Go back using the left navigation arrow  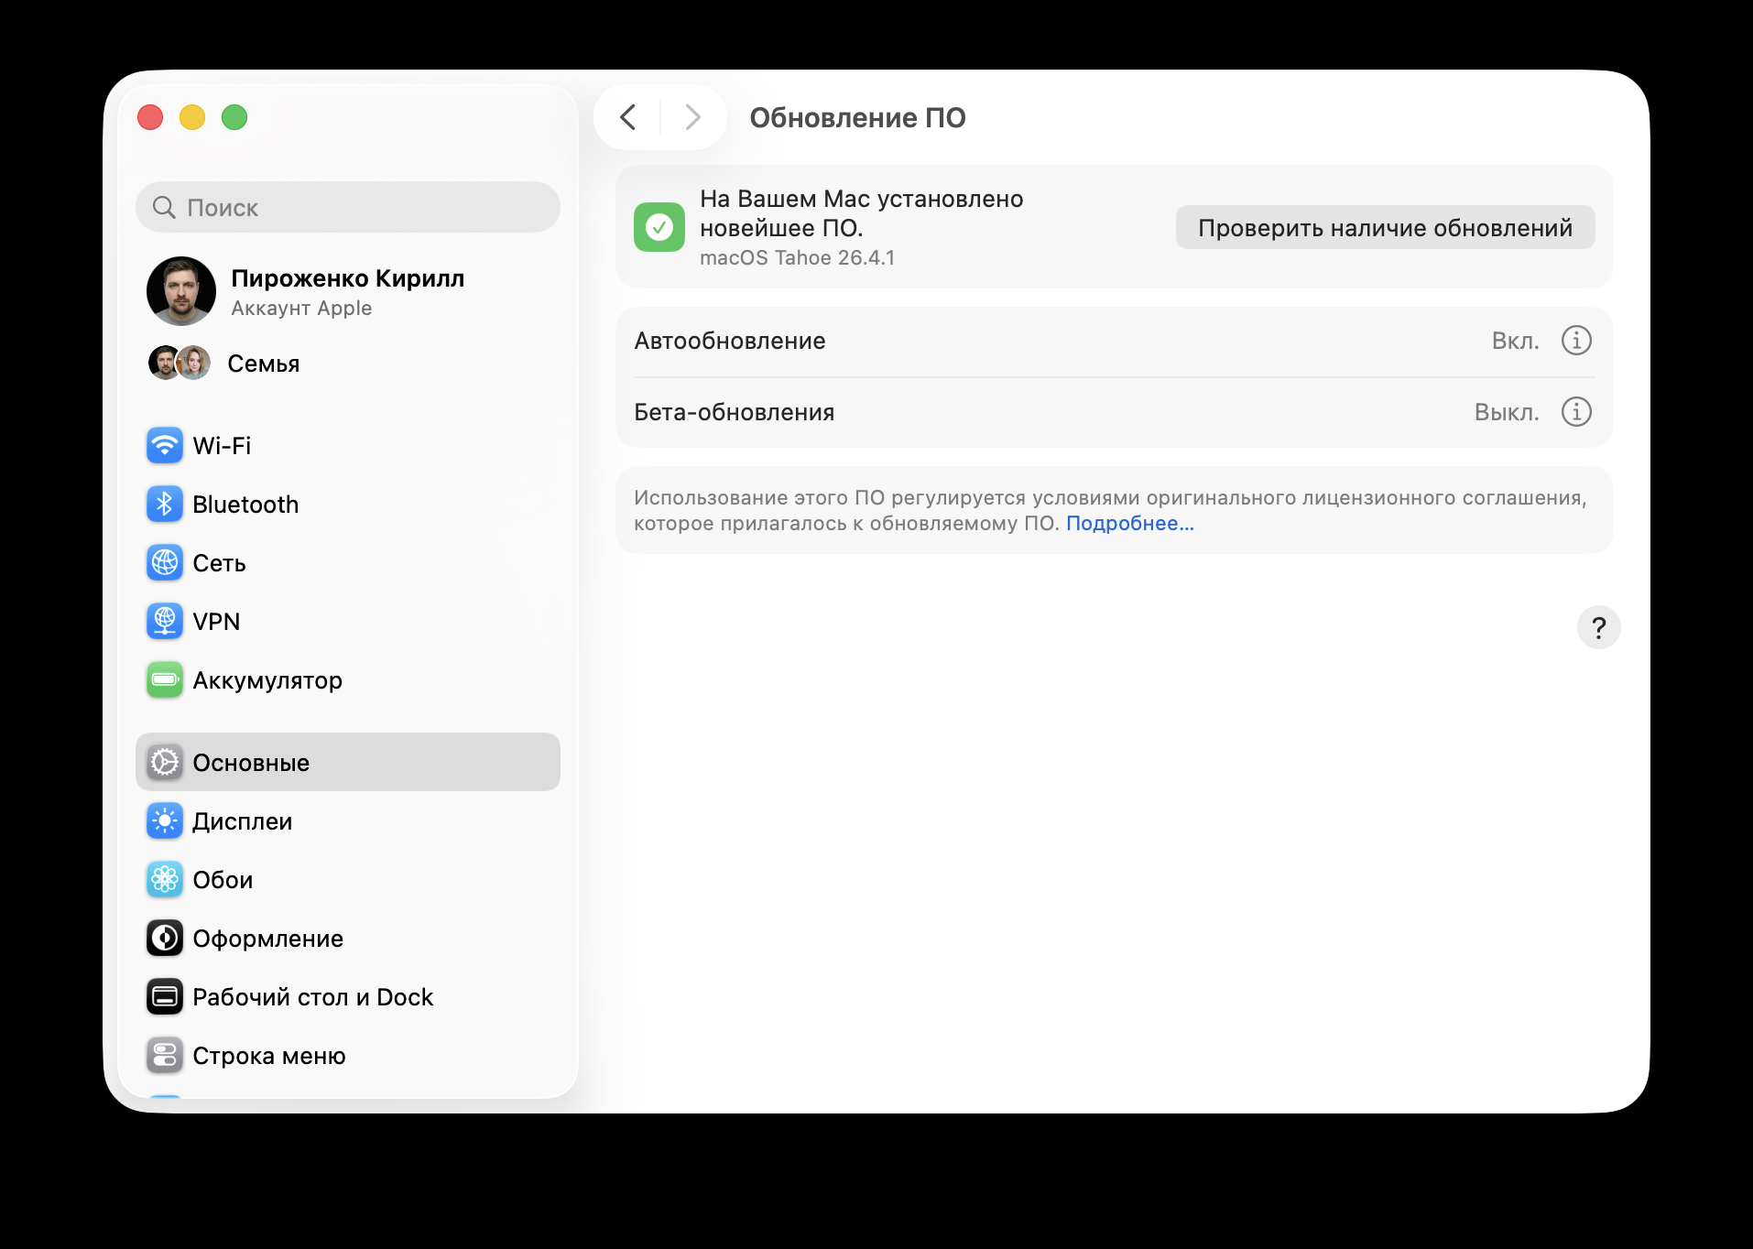[x=628, y=117]
